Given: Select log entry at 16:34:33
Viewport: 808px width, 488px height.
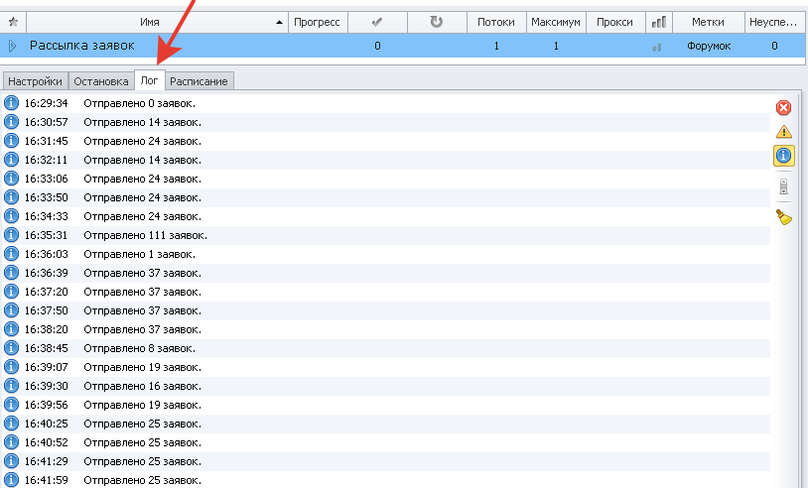Looking at the screenshot, I should pos(385,216).
